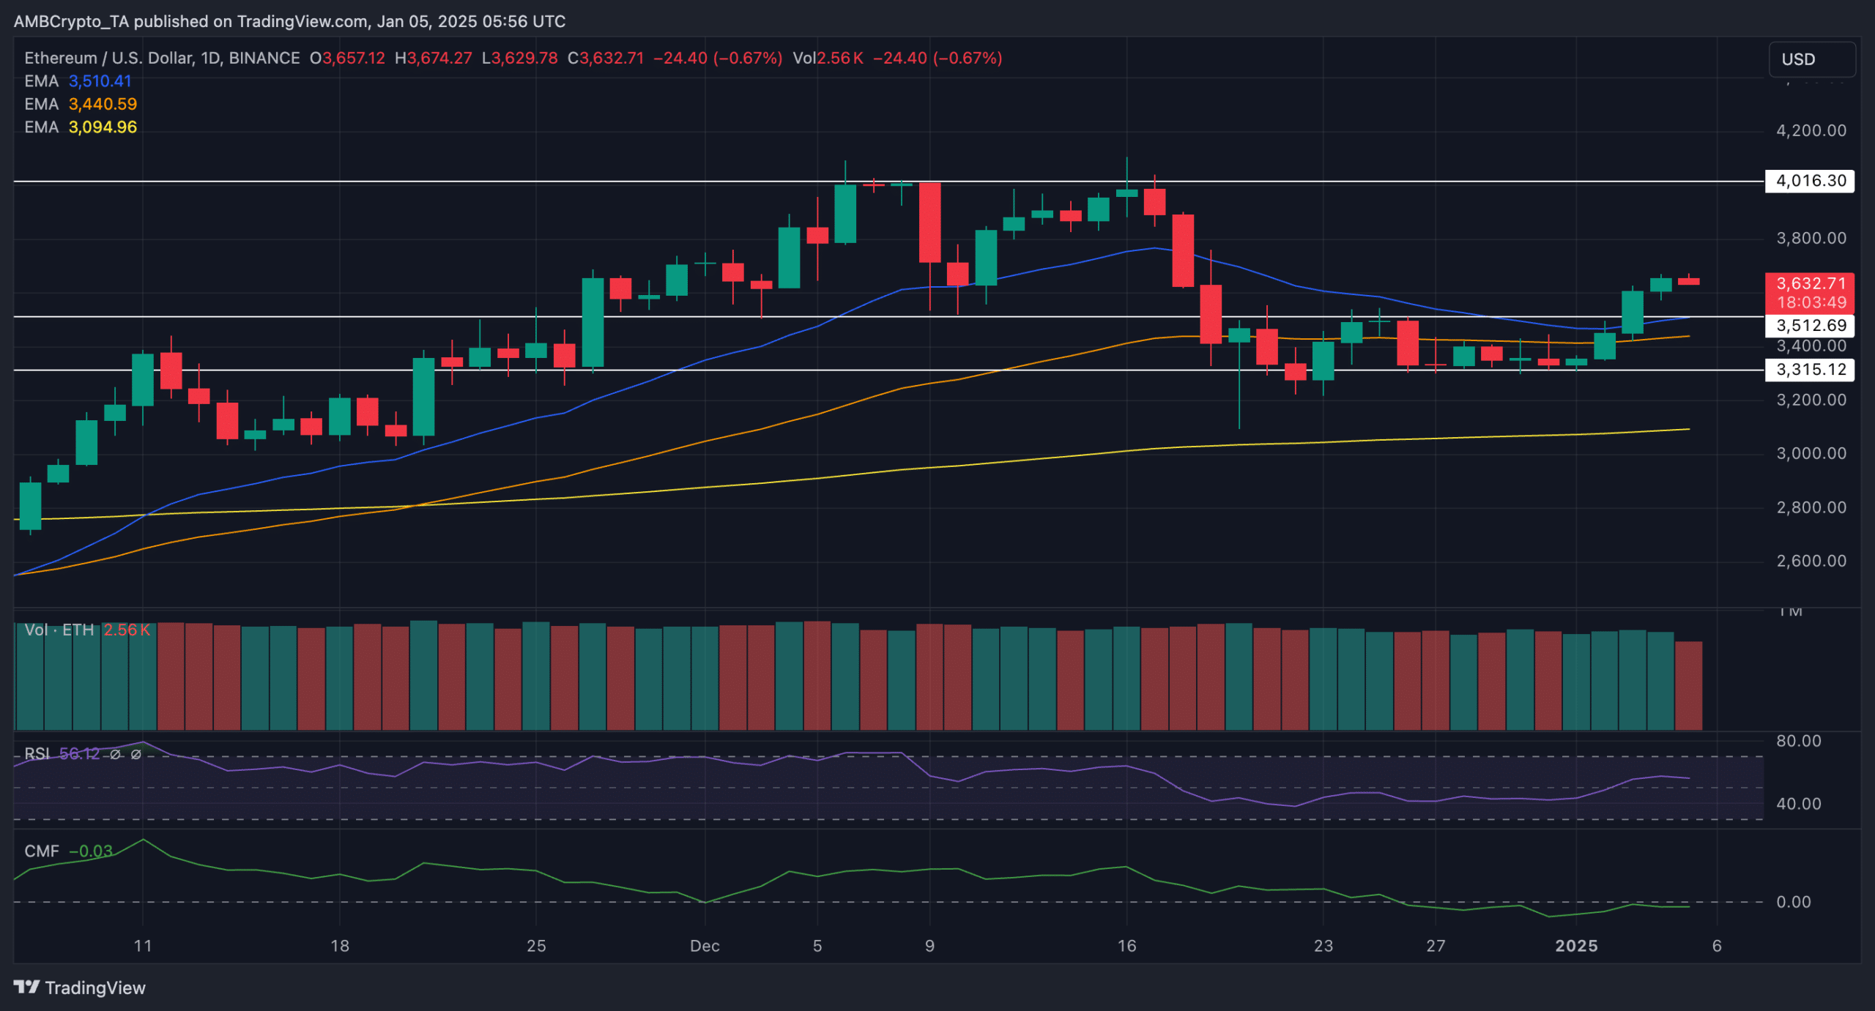Click the RSI 80.00 scale label
Image resolution: width=1875 pixels, height=1011 pixels.
1799,741
